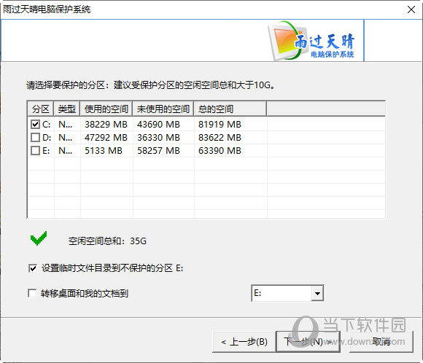
Task: Click the 取消 cancel button
Action: point(381,342)
